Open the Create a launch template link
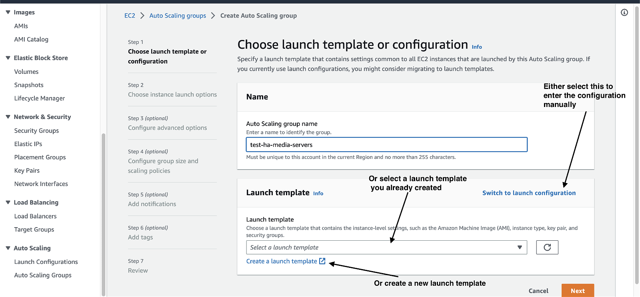 (282, 261)
